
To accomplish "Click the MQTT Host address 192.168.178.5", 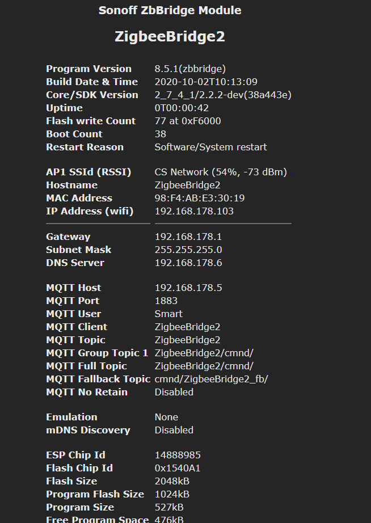I will pyautogui.click(x=188, y=288).
